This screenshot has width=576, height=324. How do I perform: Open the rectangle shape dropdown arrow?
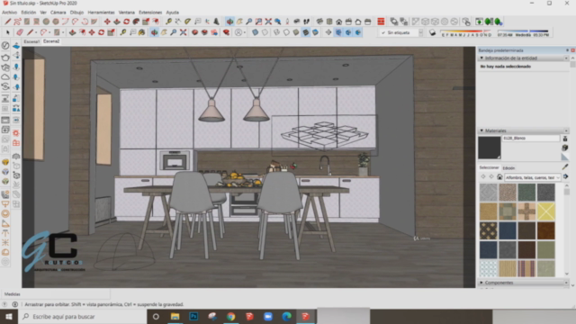[63, 32]
